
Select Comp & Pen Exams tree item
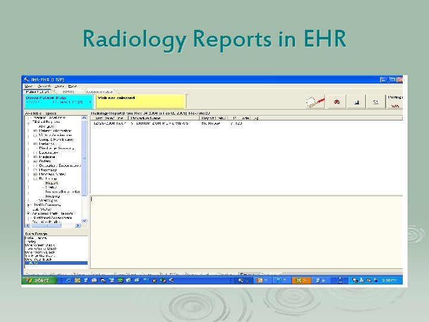click(x=57, y=140)
